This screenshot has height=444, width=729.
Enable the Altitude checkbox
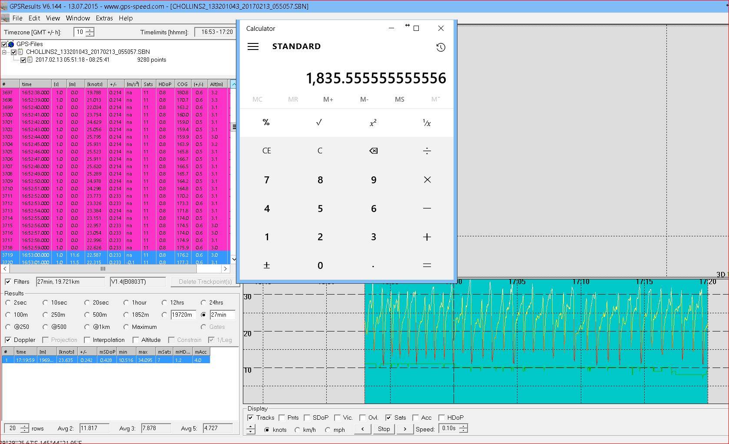coord(136,340)
